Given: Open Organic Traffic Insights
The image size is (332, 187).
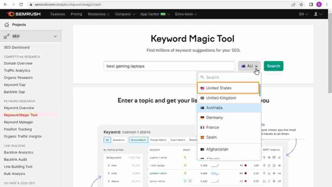Looking at the screenshot, I should click(x=23, y=136).
